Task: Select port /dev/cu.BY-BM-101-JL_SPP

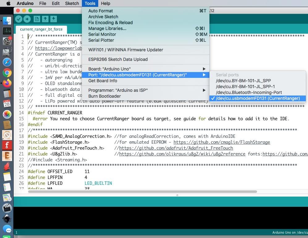Action: tap(258, 81)
